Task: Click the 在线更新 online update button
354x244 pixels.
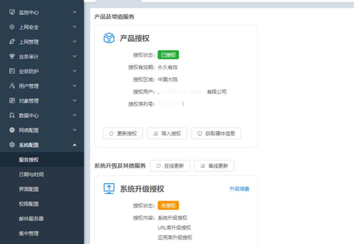Action: point(170,166)
